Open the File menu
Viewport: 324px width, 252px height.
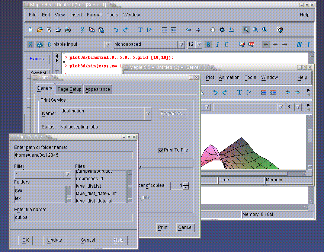click(x=32, y=15)
